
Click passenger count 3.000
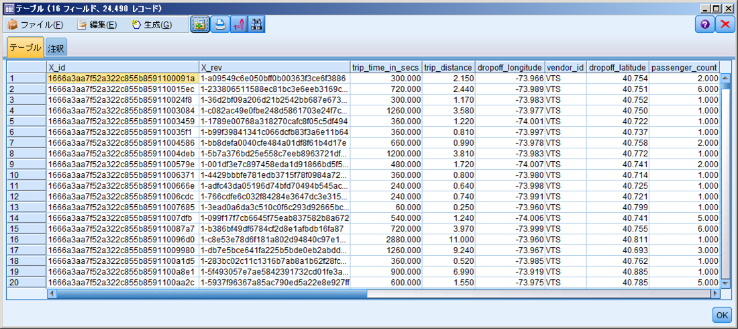pos(684,250)
